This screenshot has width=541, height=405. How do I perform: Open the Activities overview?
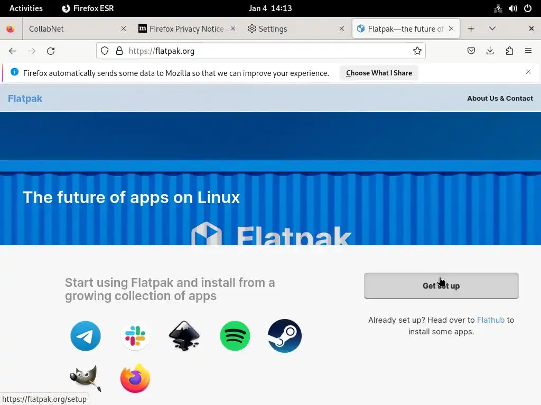pyautogui.click(x=26, y=8)
